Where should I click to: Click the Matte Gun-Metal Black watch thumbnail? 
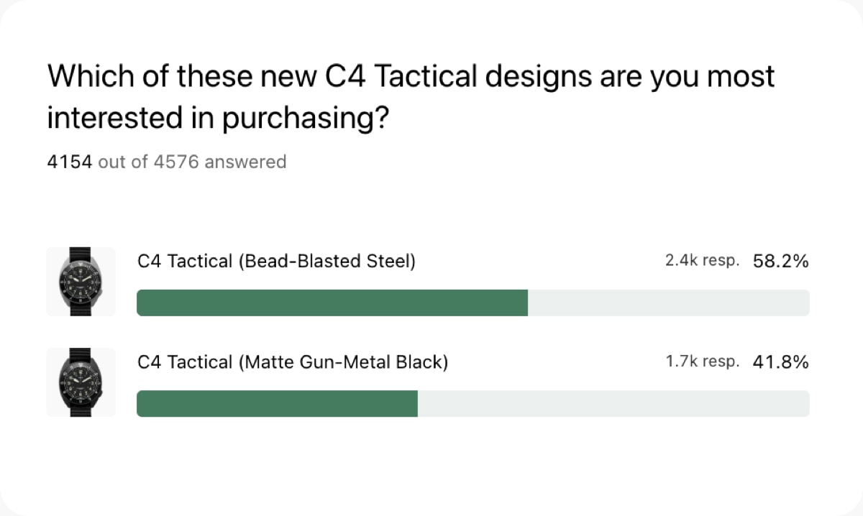[81, 382]
